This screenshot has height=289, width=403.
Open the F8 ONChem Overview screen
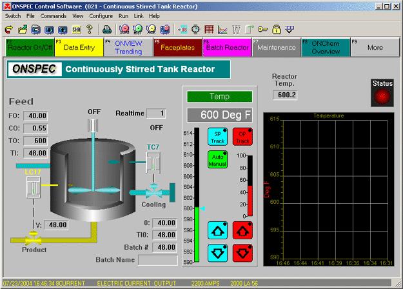coord(326,47)
